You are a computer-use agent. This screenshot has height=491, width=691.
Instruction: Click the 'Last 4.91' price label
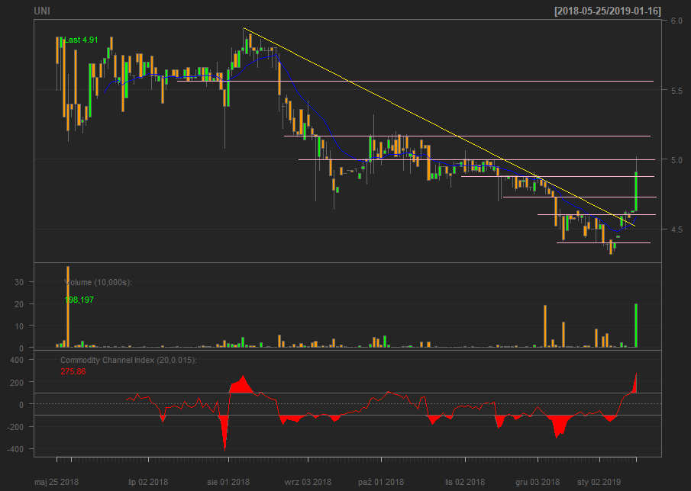81,40
